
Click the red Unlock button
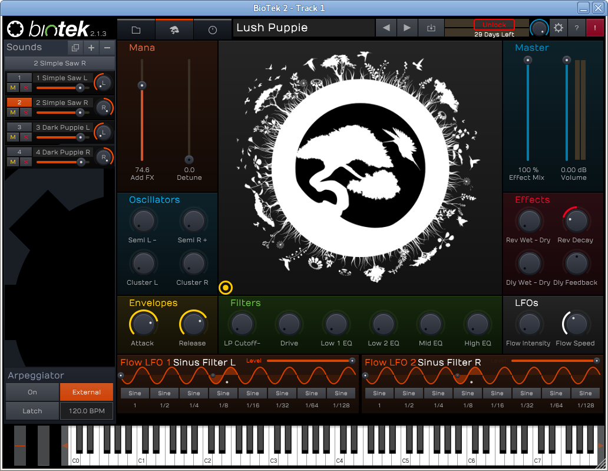[494, 25]
